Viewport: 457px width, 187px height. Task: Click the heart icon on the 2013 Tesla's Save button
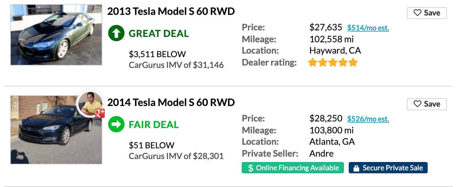click(418, 13)
